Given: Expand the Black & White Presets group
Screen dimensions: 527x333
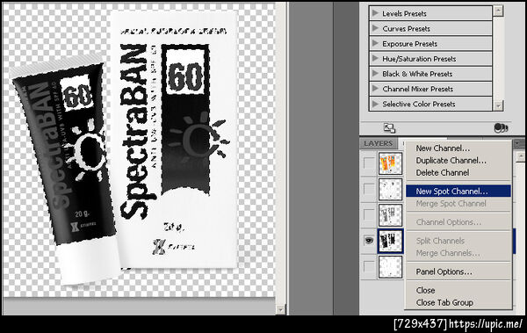Looking at the screenshot, I should [x=375, y=74].
